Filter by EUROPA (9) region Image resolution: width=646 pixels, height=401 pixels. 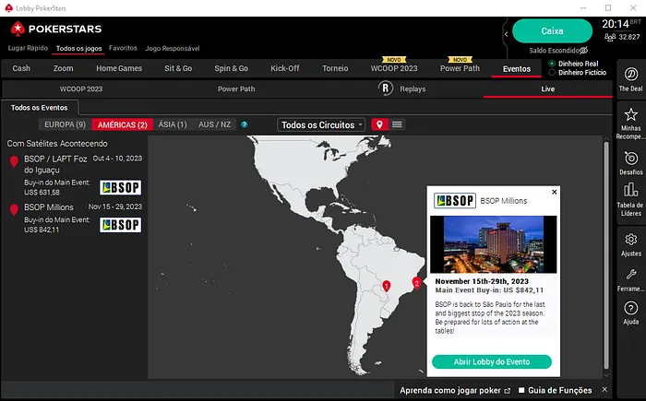66,124
